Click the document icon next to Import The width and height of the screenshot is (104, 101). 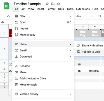pyautogui.click(x=16, y=29)
